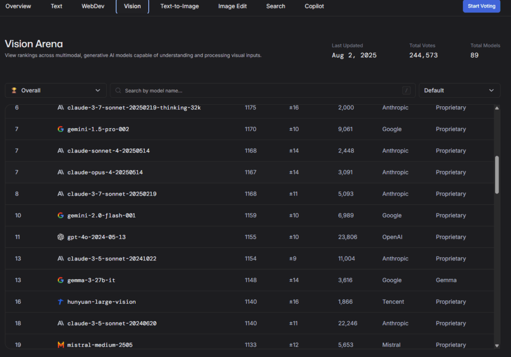Screen dimensions: 511x357
Task: Click the magnifier icon in the search box
Action: tap(118, 90)
